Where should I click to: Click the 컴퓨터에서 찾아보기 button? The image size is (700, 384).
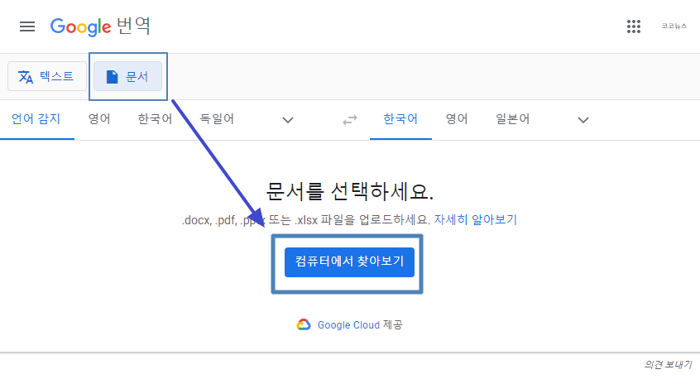(x=349, y=262)
